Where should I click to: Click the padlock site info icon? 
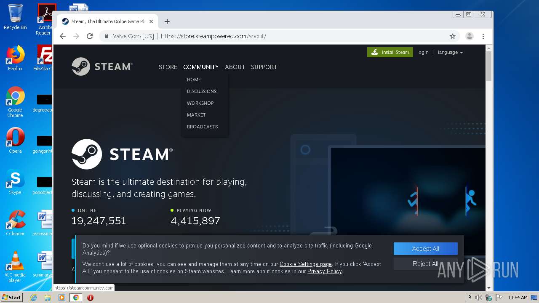pyautogui.click(x=107, y=36)
